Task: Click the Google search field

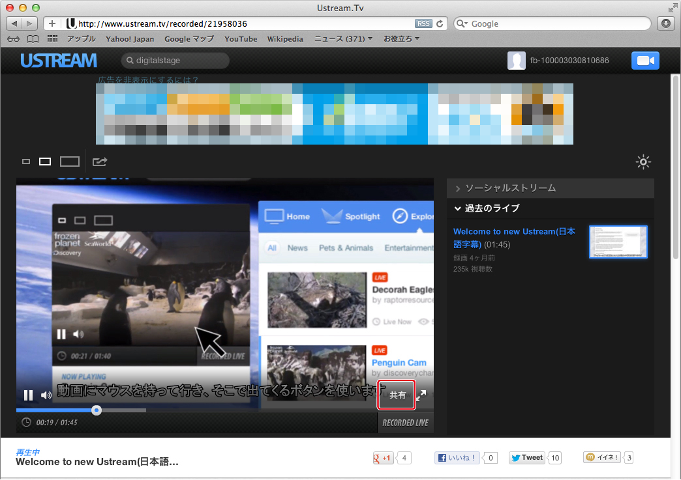Action: click(552, 23)
